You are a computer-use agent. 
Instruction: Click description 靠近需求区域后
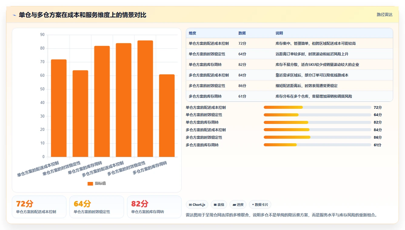312,75
